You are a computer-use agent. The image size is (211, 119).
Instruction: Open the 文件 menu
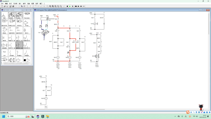2,4
